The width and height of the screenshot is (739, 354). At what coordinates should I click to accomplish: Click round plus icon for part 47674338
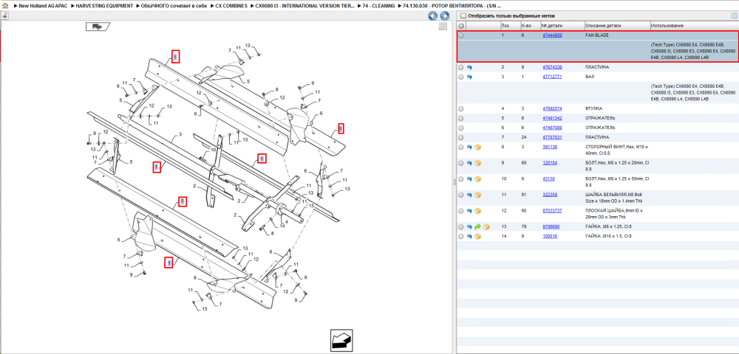coord(461,67)
